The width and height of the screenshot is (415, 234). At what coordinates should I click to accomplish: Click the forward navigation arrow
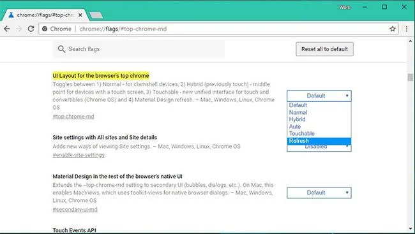pos(19,29)
